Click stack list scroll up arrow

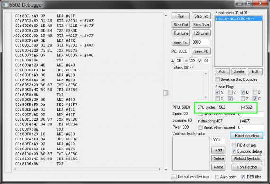pyautogui.click(x=206, y=74)
